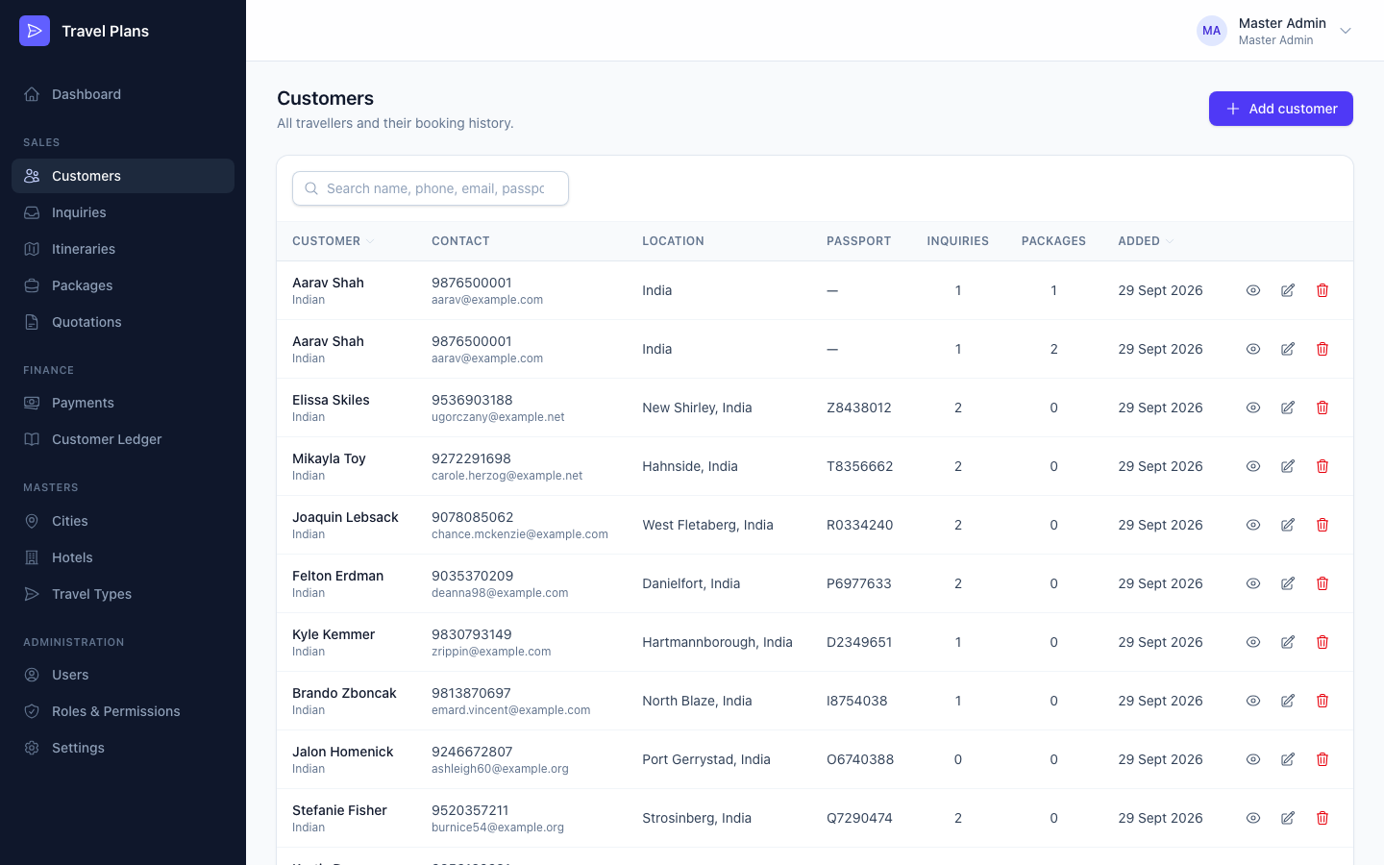The width and height of the screenshot is (1384, 865).
Task: Select Customers in the sidebar
Action: 123,176
